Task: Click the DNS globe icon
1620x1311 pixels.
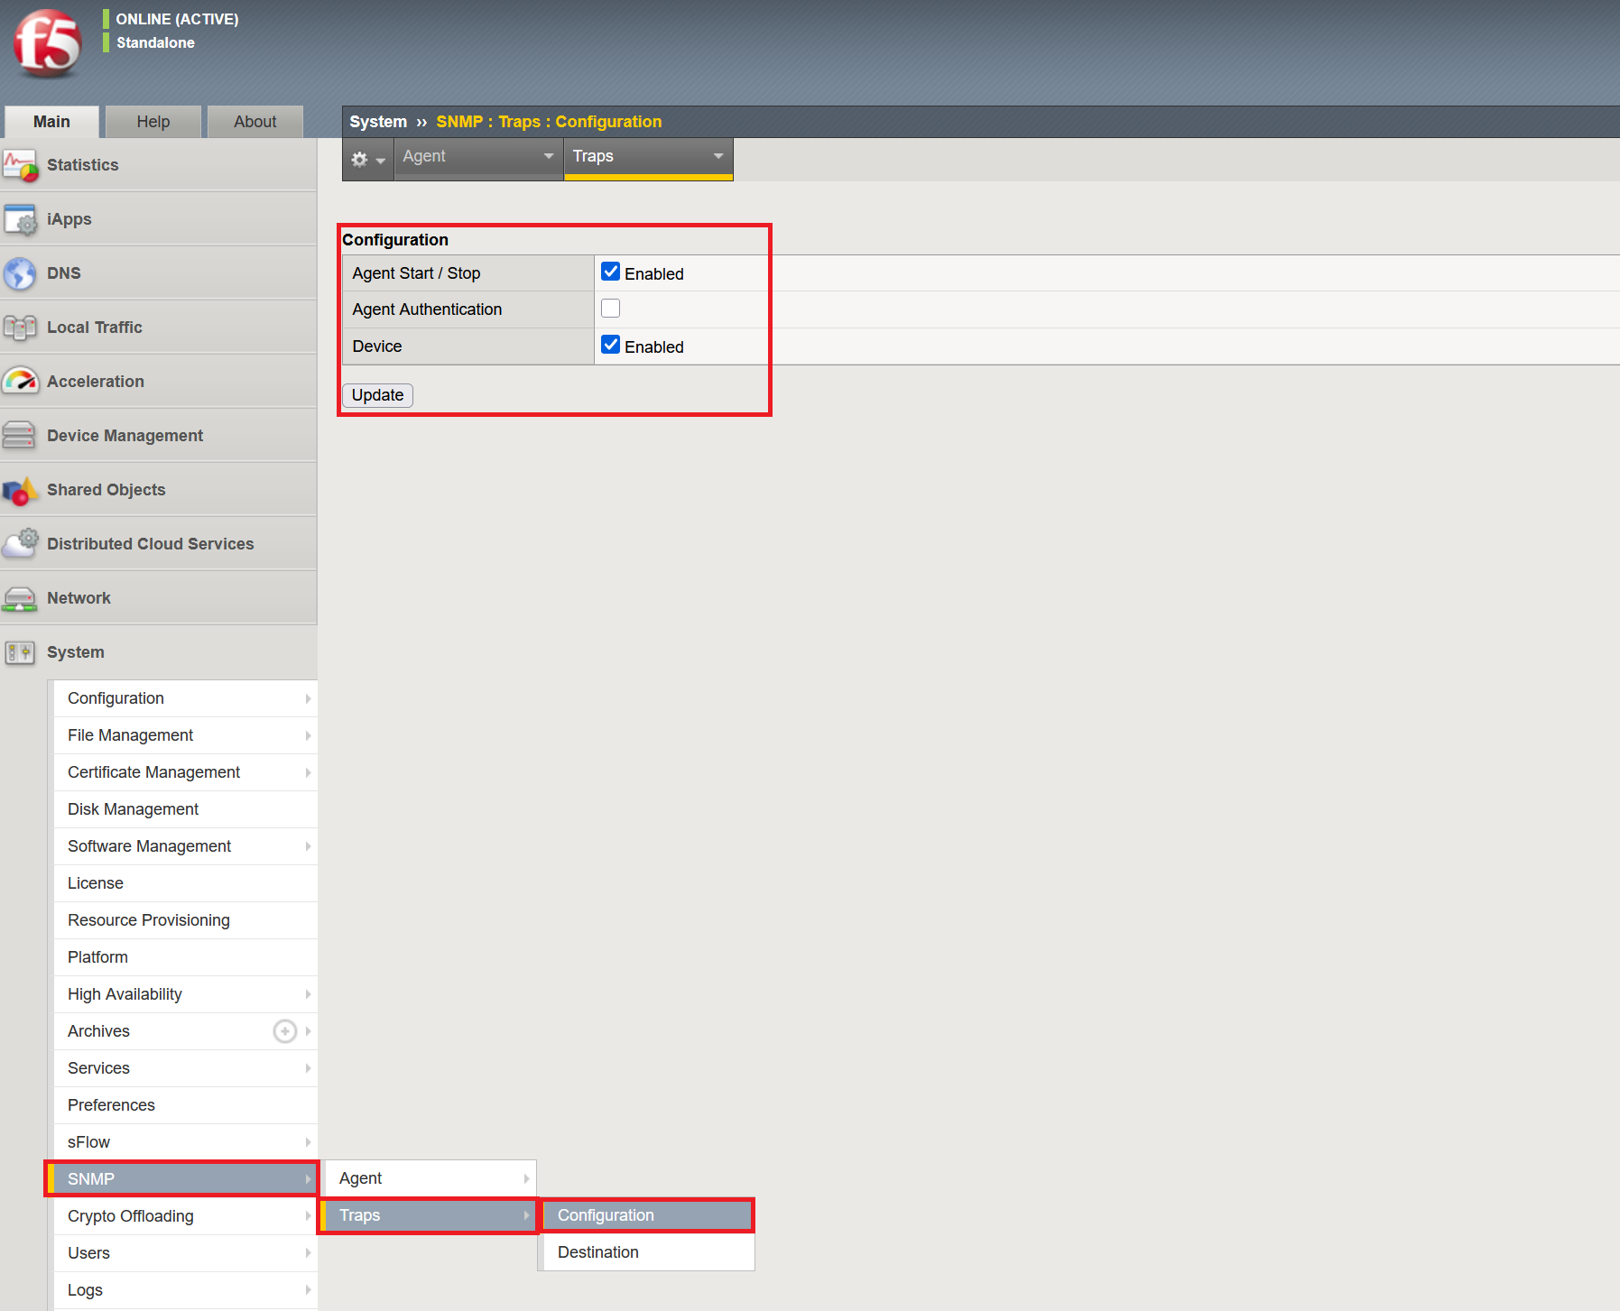Action: click(21, 274)
